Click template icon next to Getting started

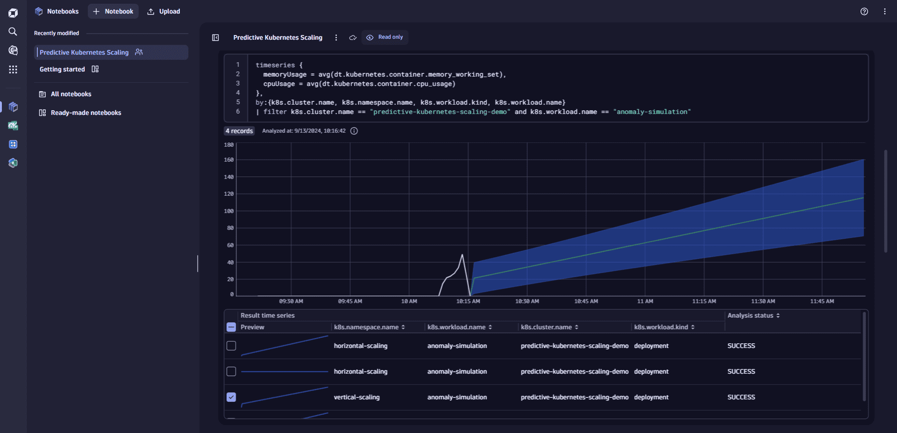95,69
